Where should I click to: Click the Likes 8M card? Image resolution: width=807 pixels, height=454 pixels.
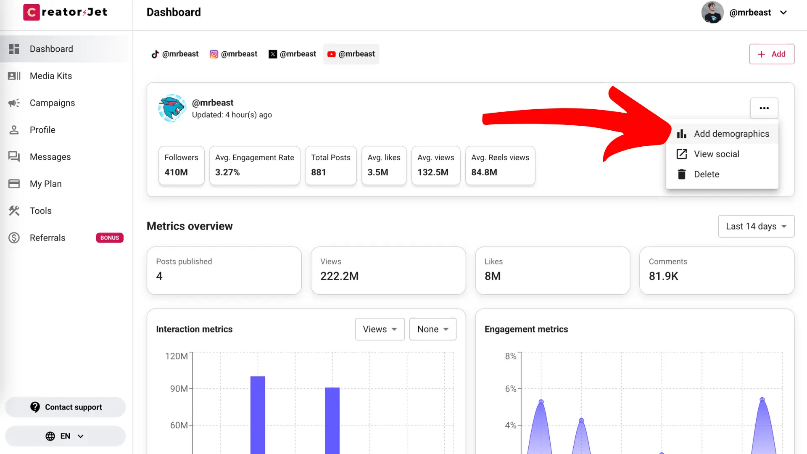point(553,270)
